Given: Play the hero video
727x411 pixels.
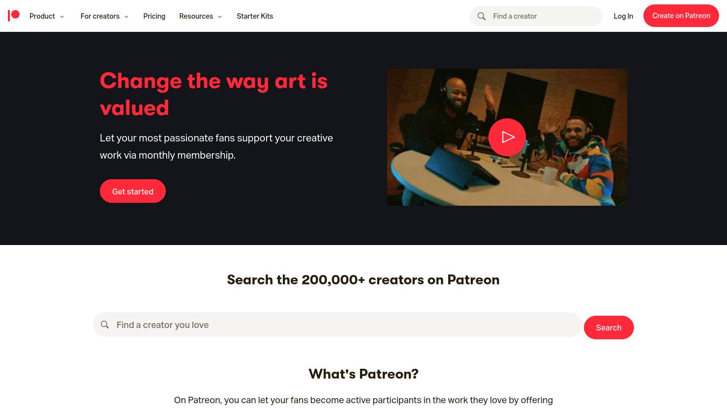Looking at the screenshot, I should 507,137.
